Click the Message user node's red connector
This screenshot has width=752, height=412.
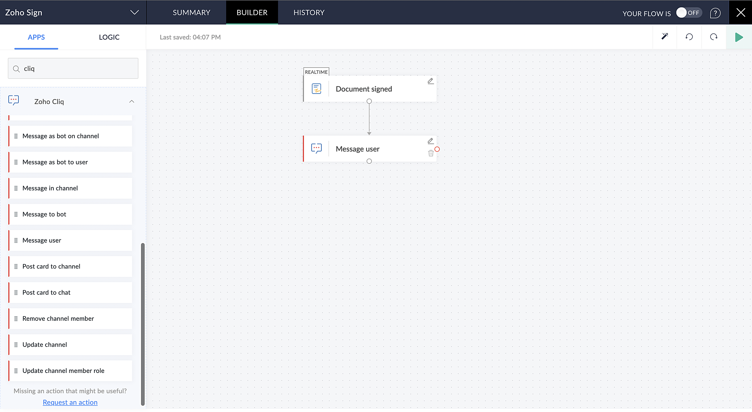tap(437, 149)
